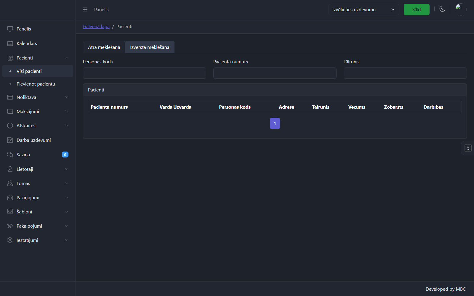474x296 pixels.
Task: Click the Vārds Uzvārds column header
Action: click(x=175, y=107)
